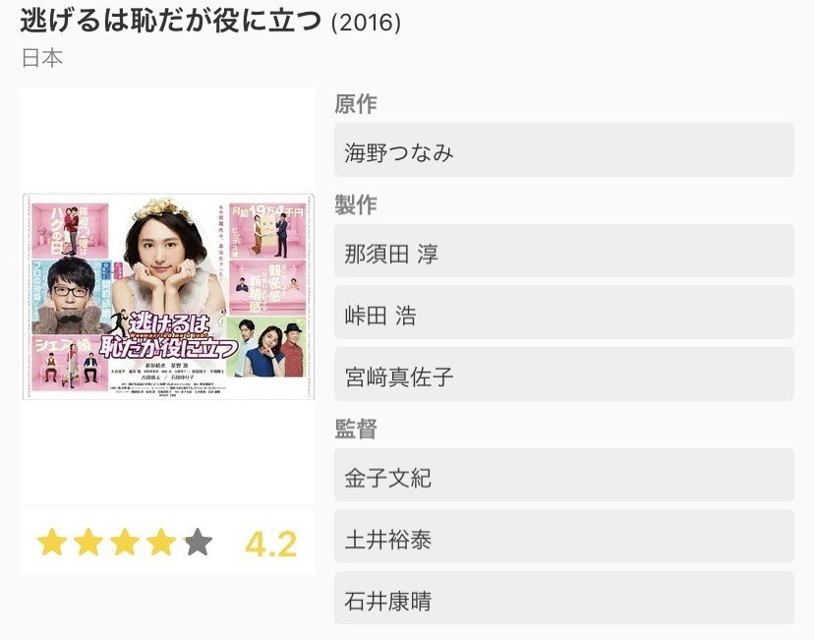Open the drama poster thumbnail
Image resolution: width=814 pixels, height=640 pixels.
click(x=168, y=297)
